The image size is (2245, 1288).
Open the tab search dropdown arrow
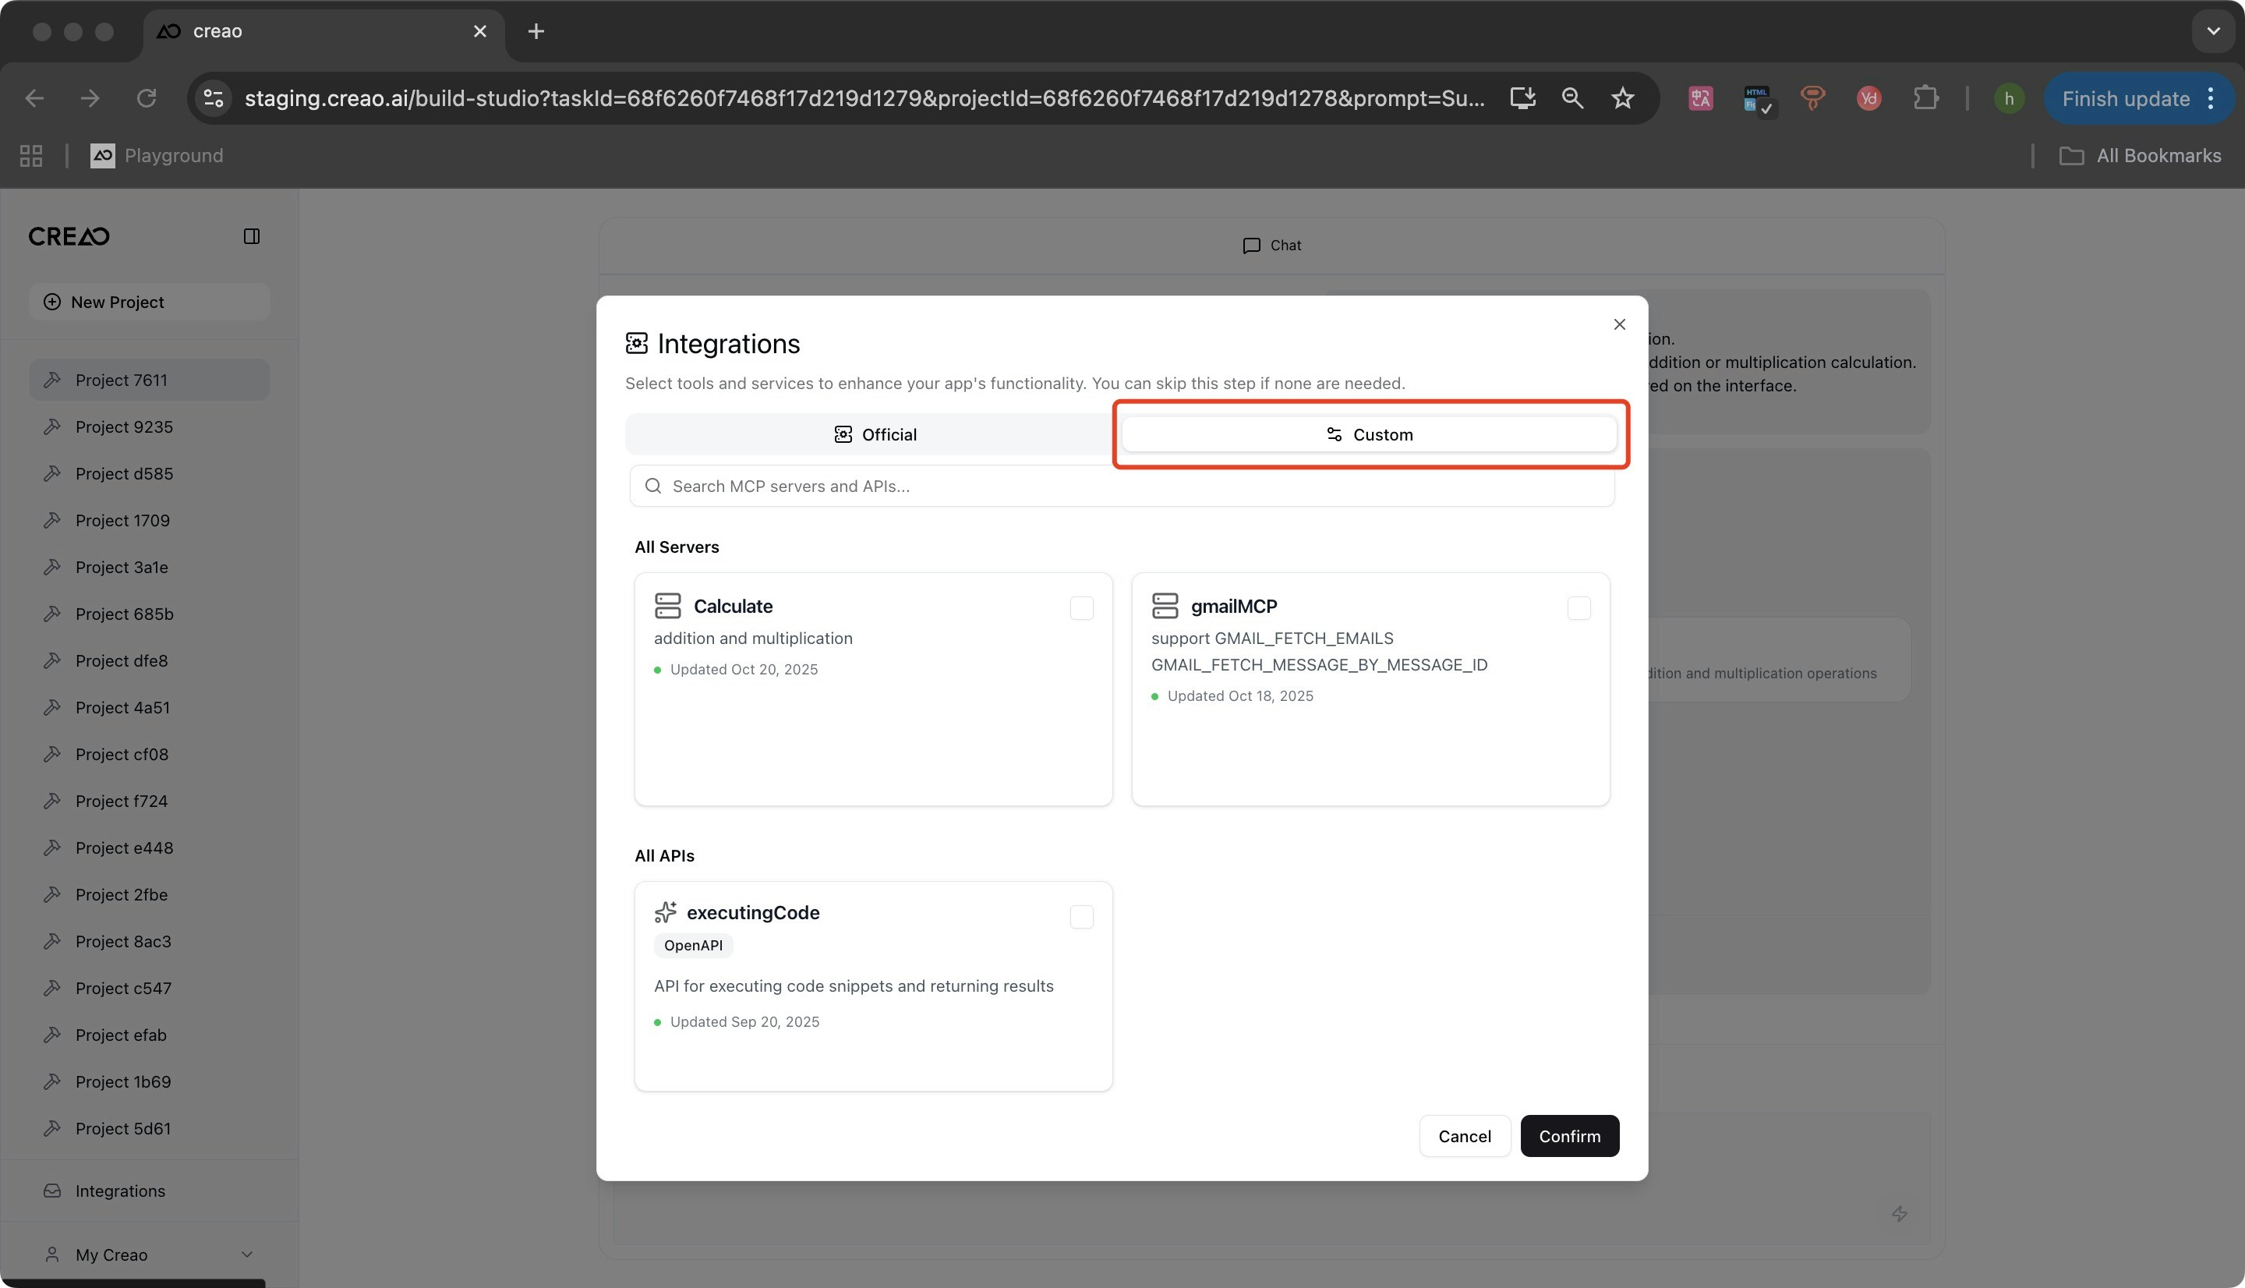coord(2212,31)
